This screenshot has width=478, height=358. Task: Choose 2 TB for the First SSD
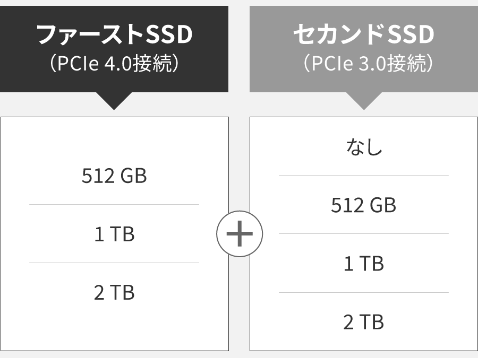pyautogui.click(x=114, y=293)
